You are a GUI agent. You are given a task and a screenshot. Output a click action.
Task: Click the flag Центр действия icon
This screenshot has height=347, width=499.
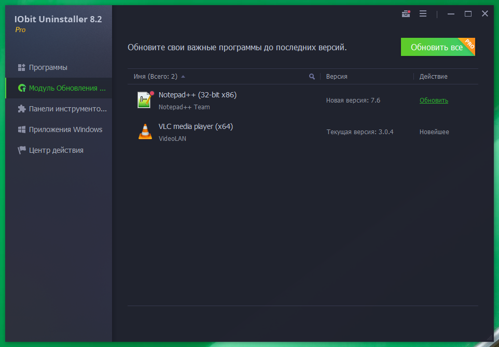(22, 150)
